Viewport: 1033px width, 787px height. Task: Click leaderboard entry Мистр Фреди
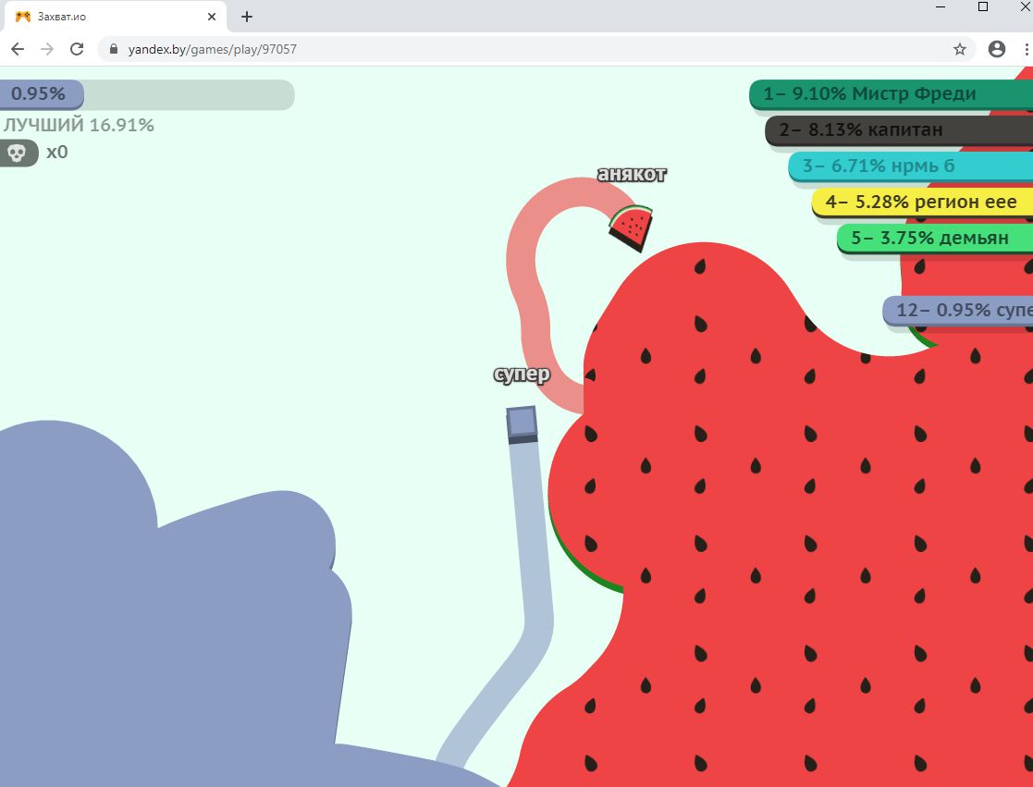pos(890,93)
